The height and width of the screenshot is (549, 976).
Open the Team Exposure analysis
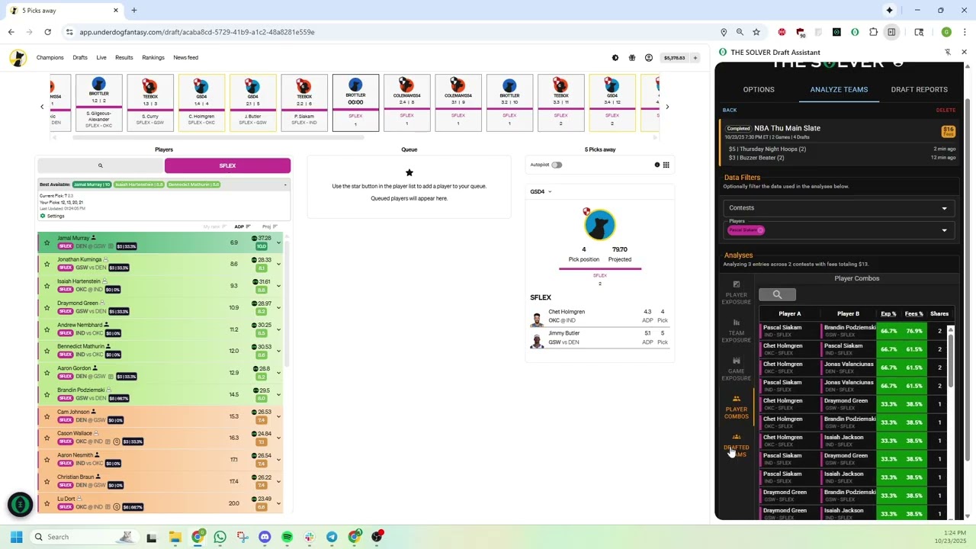(737, 331)
